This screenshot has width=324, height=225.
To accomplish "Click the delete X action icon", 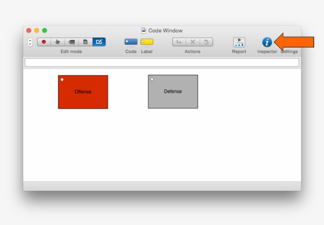I will tap(193, 42).
